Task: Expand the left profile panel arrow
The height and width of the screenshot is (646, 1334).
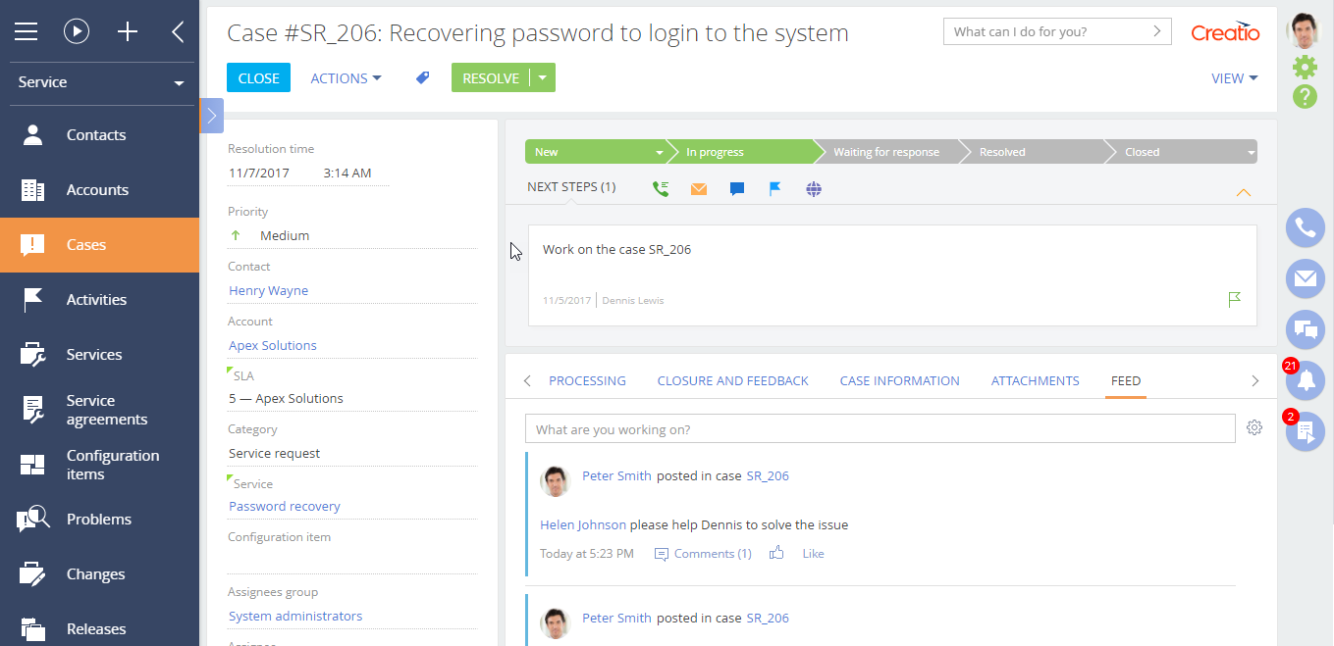Action: pyautogui.click(x=212, y=116)
